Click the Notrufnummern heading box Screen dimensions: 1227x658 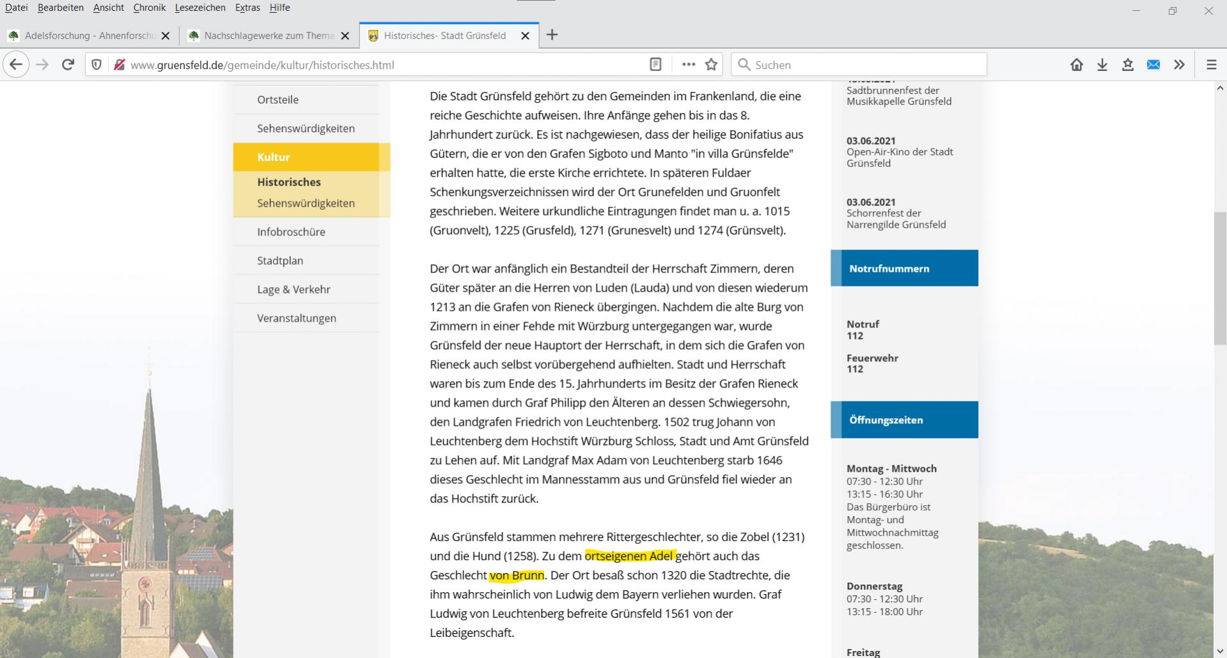[x=904, y=268]
